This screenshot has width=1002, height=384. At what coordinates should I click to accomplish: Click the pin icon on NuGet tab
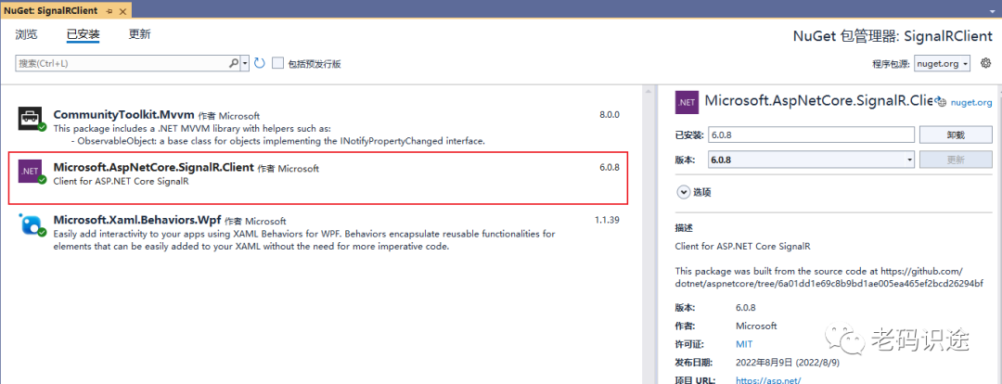[x=109, y=11]
